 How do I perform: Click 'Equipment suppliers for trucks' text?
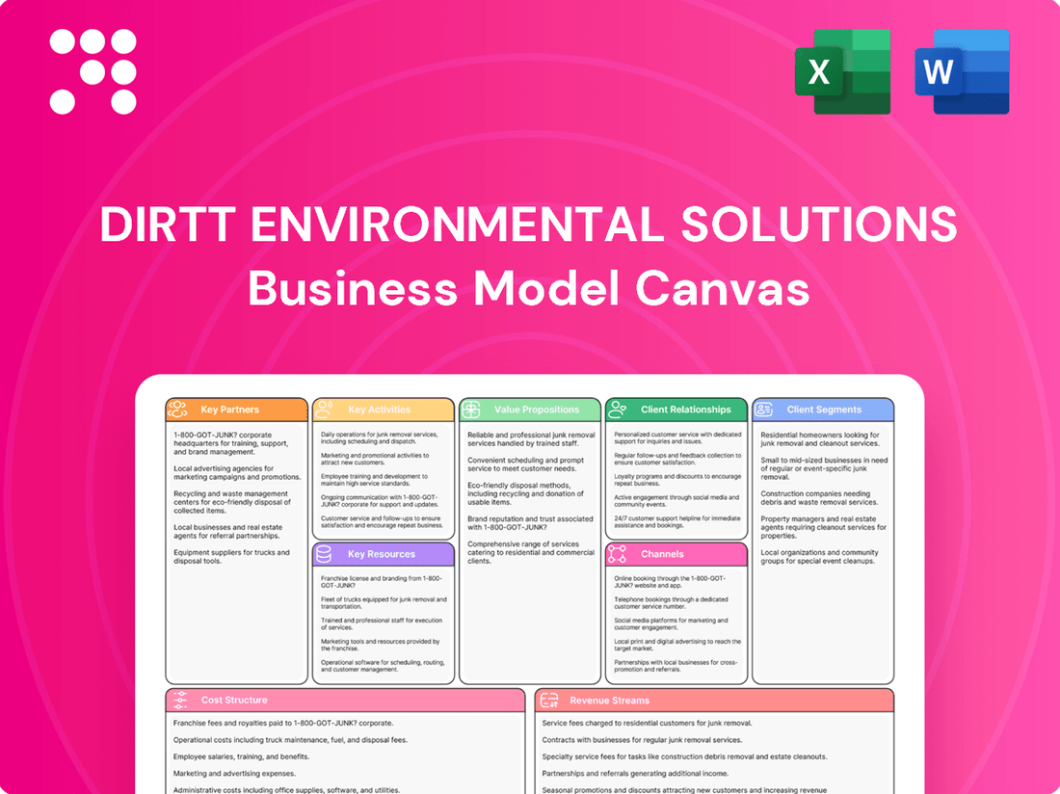click(232, 557)
